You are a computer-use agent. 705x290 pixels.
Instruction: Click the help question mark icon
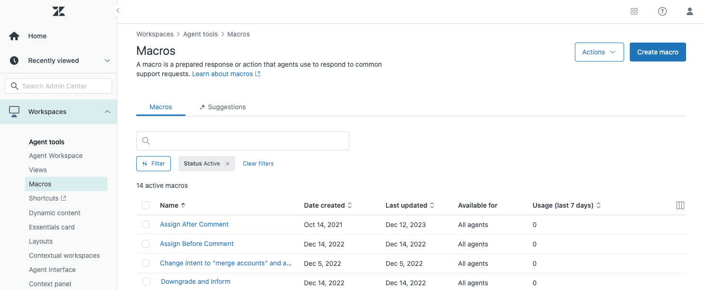[662, 11]
